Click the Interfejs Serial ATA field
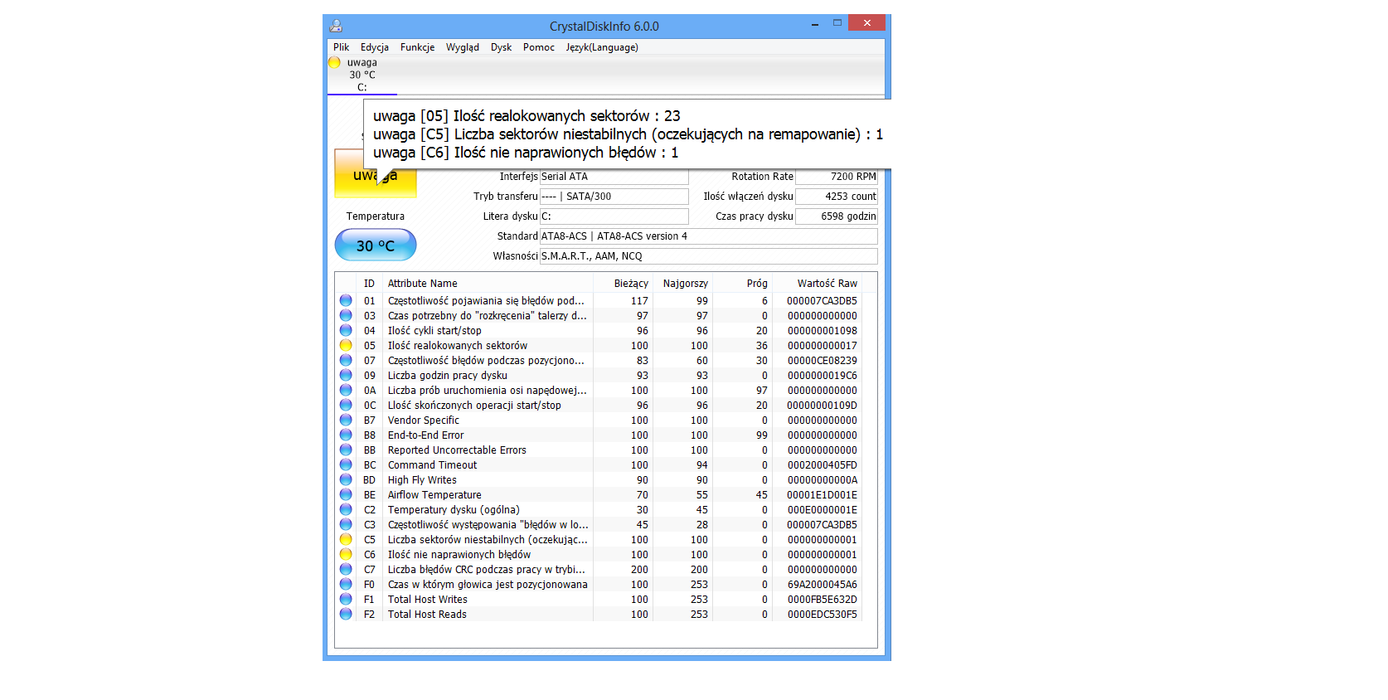Screen dimensions: 1388x700 (x=614, y=177)
